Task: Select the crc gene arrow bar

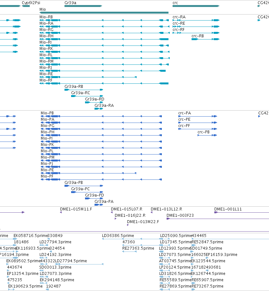Action: 196,6
